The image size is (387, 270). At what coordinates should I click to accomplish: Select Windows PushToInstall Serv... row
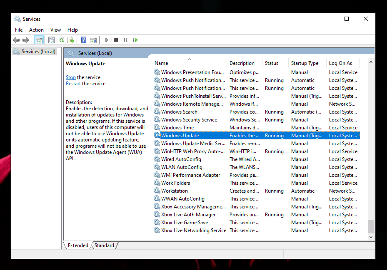click(x=256, y=96)
